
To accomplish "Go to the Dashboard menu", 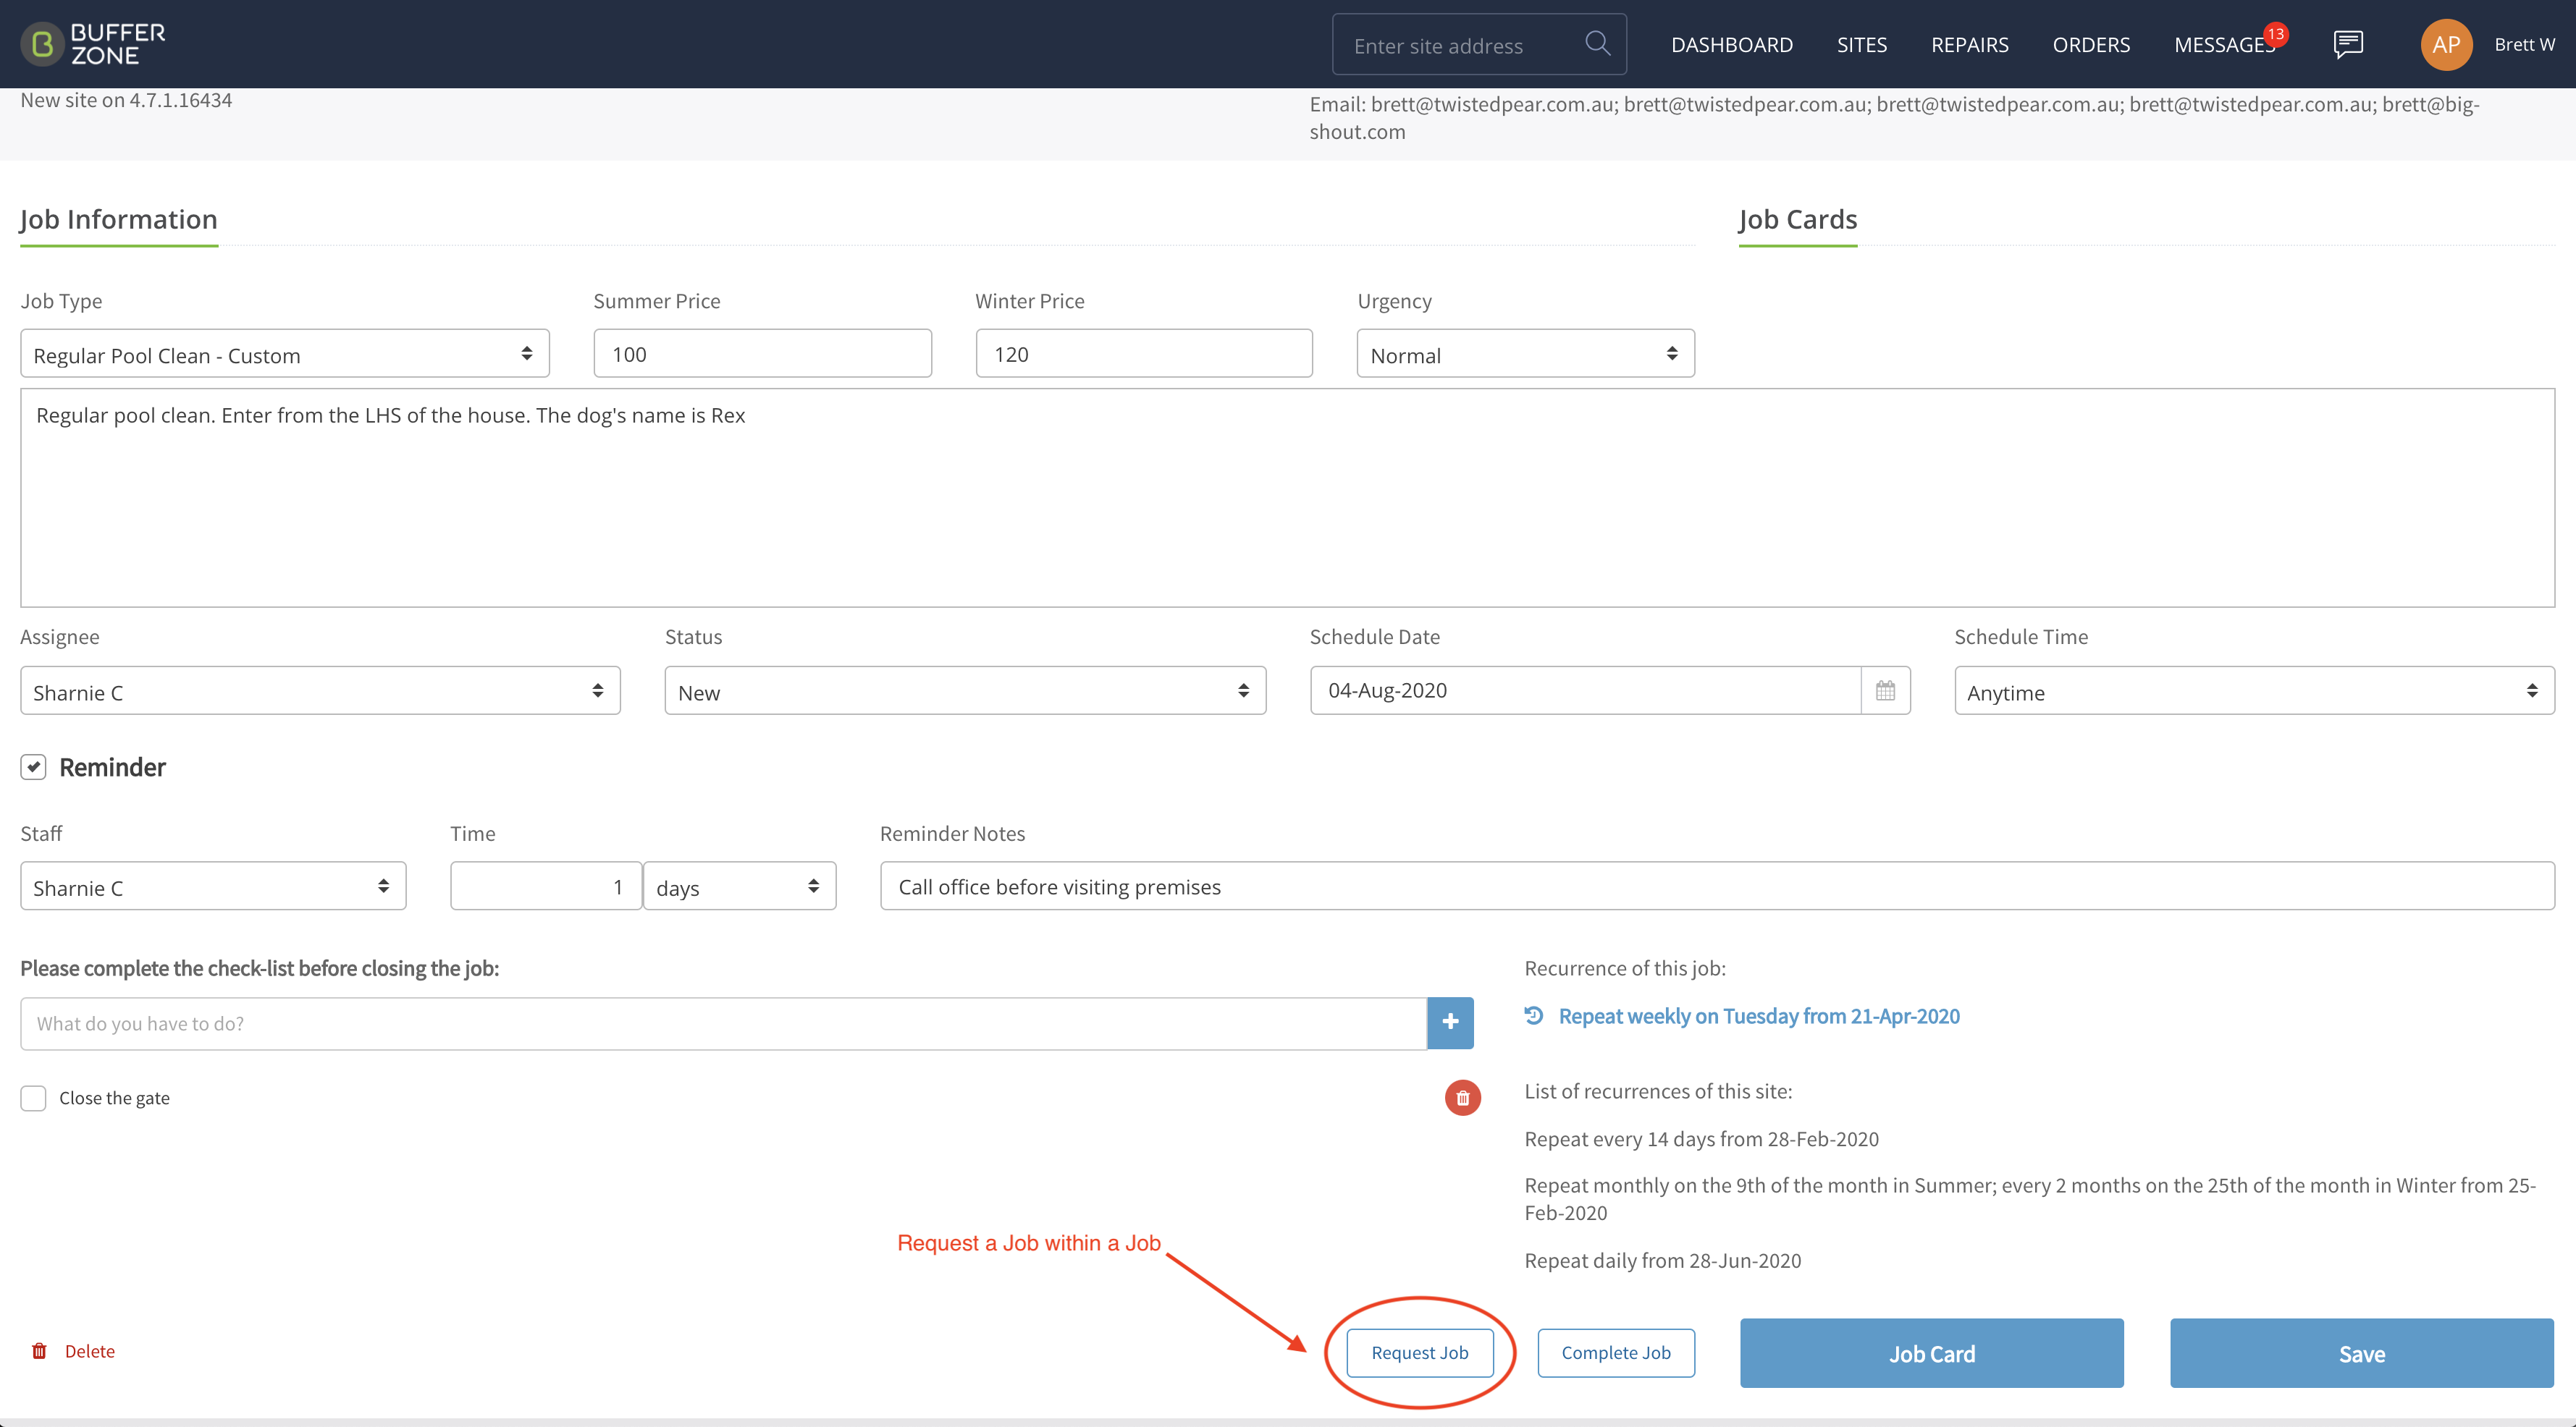I will [x=1732, y=45].
